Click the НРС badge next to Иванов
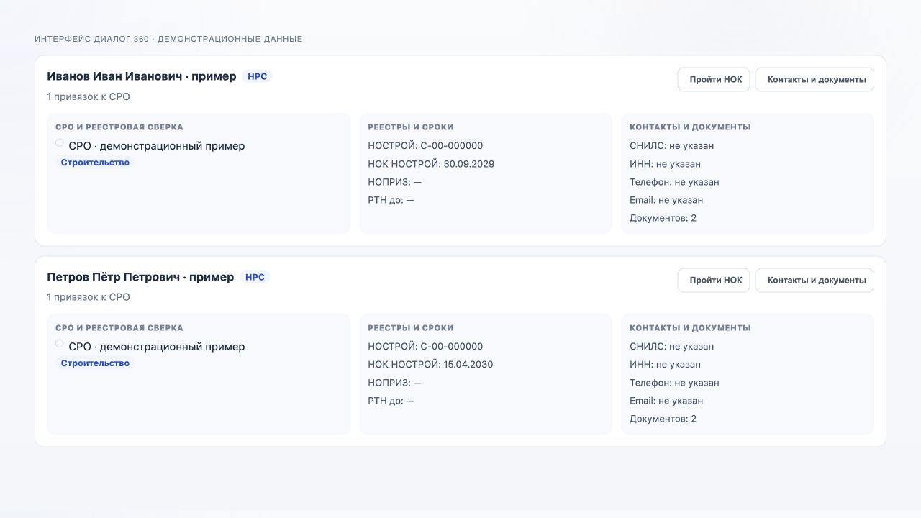 (x=257, y=76)
